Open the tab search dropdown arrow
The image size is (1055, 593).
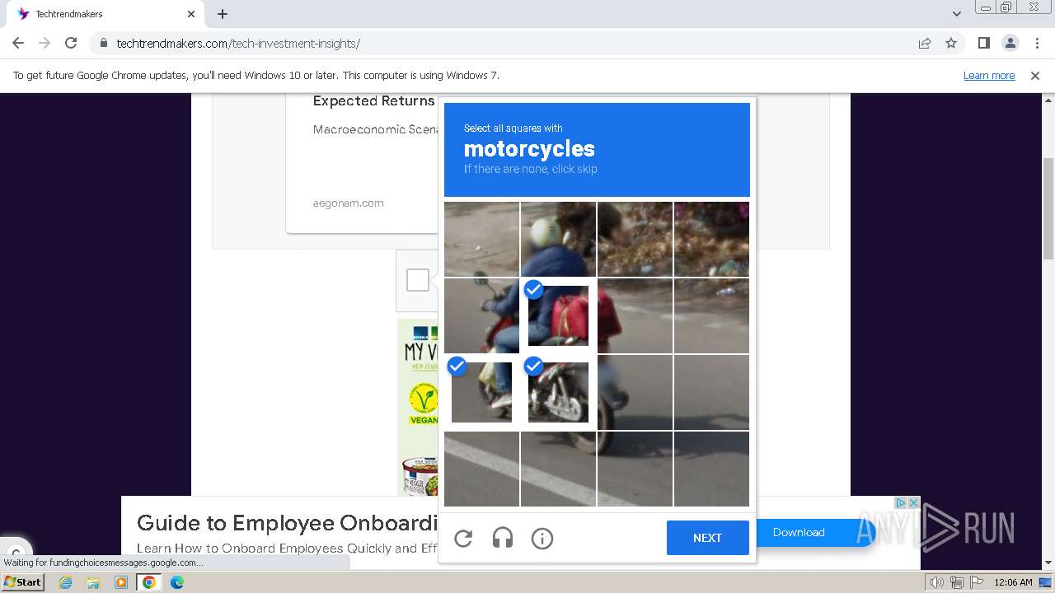pos(957,14)
